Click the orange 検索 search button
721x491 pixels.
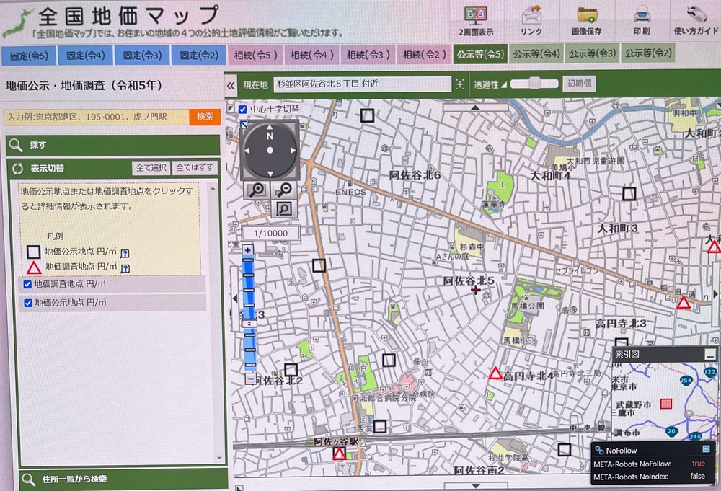[x=205, y=117]
